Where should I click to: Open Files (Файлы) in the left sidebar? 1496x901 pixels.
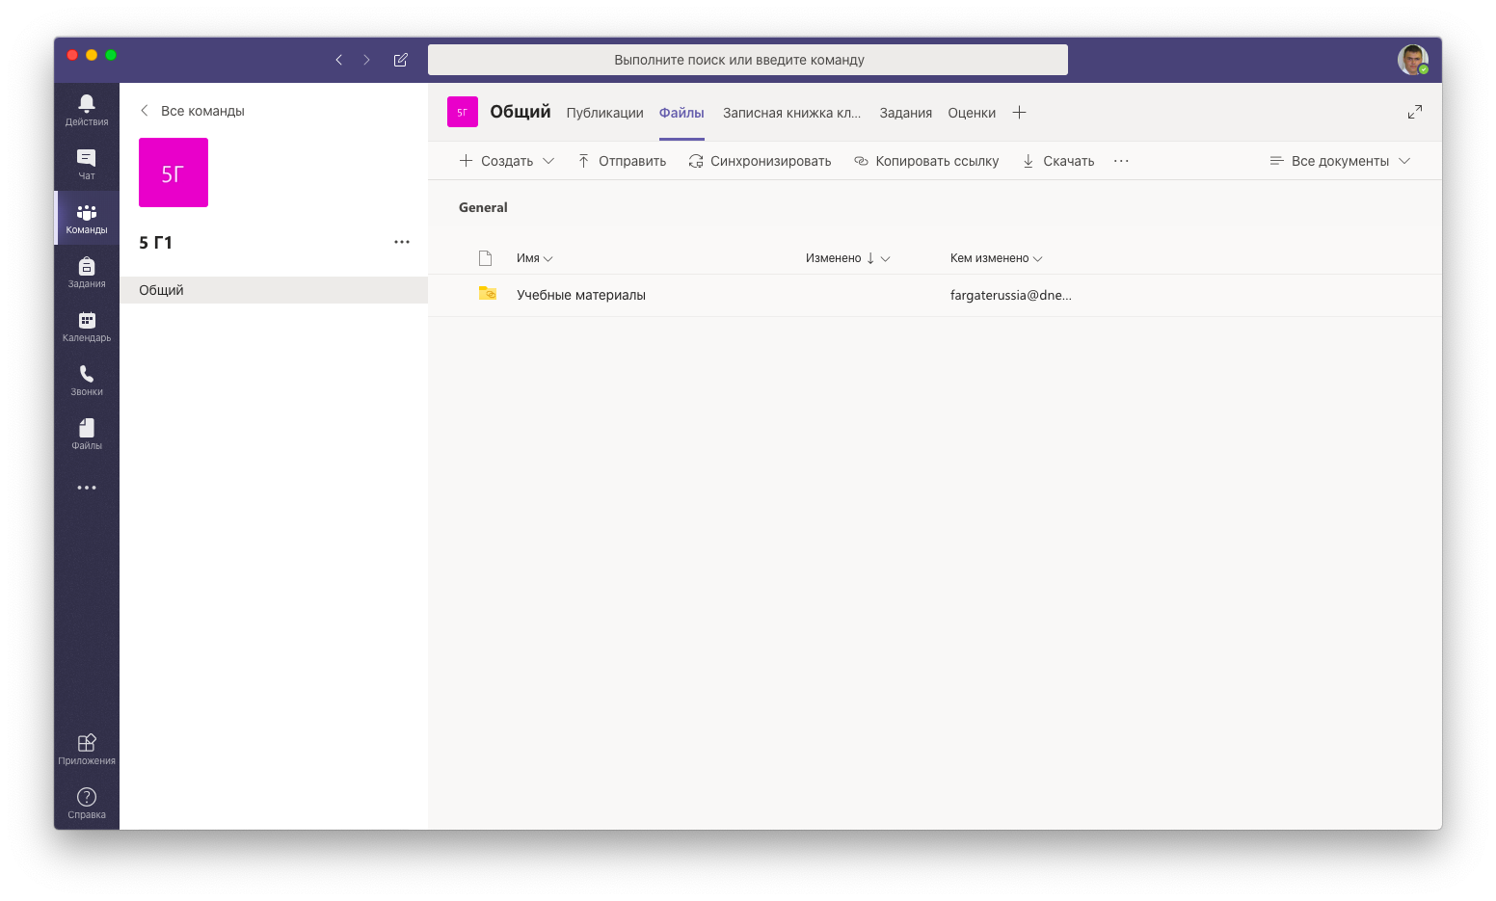87,434
